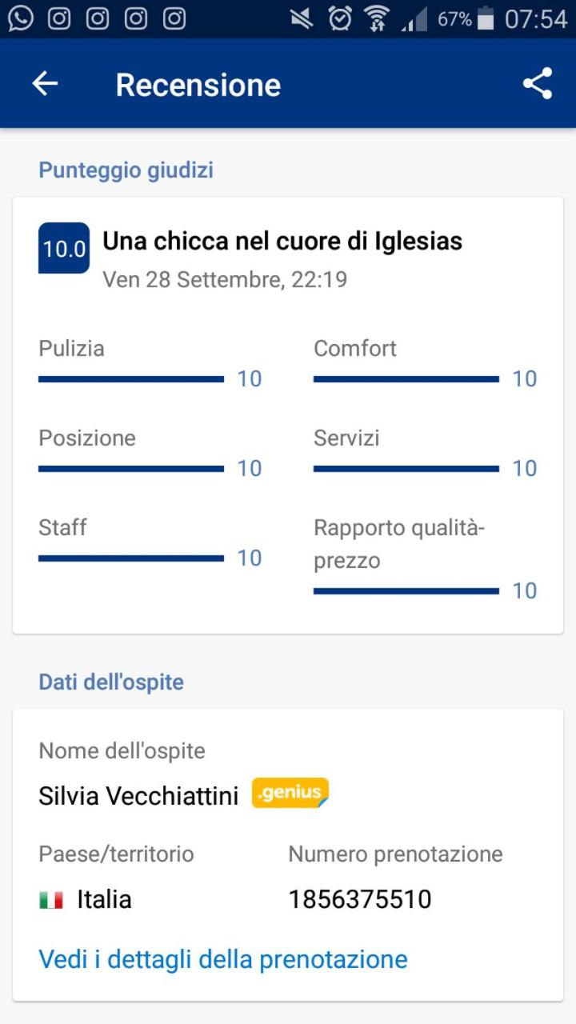The height and width of the screenshot is (1024, 576).
Task: Tap the guest name Silvia Vecchiattini
Action: tap(138, 796)
